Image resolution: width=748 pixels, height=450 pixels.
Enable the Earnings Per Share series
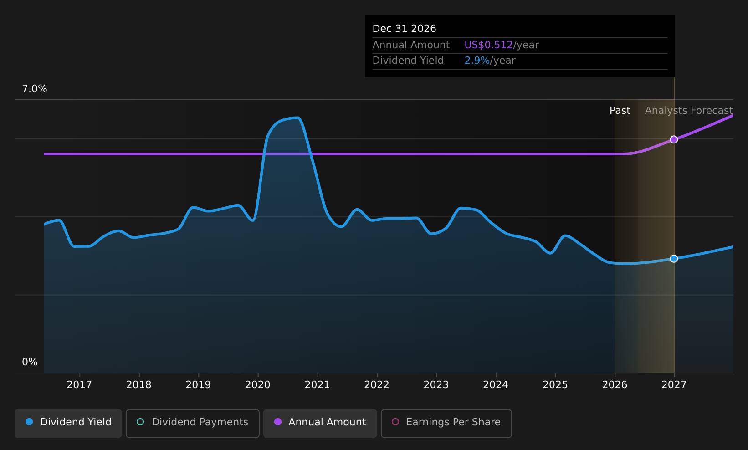pos(446,423)
